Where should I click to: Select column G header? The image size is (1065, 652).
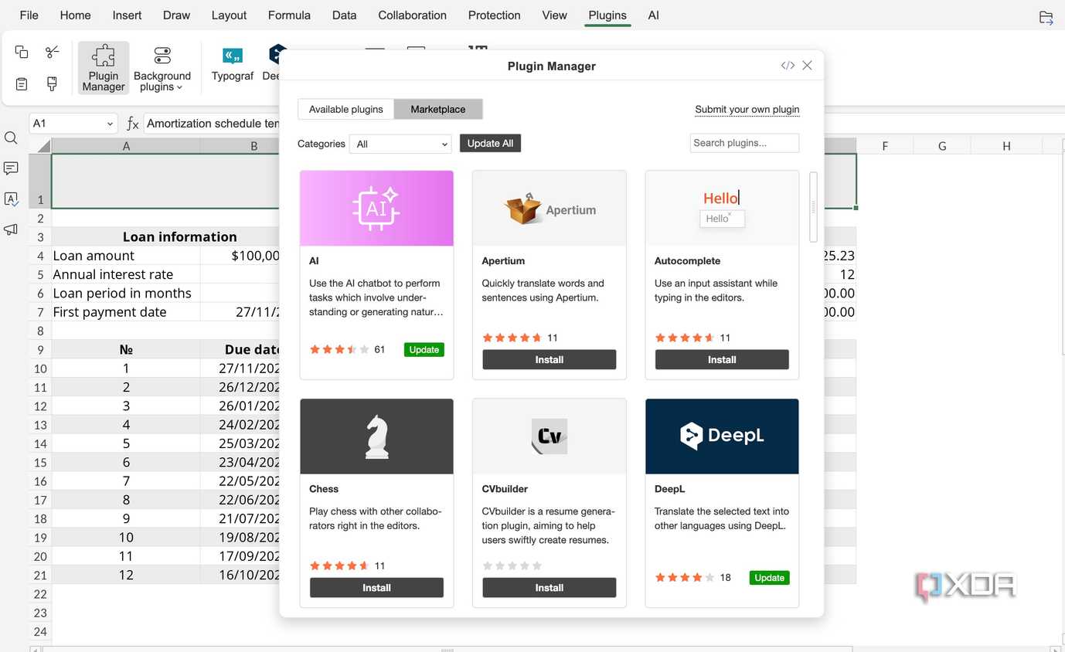coord(942,145)
